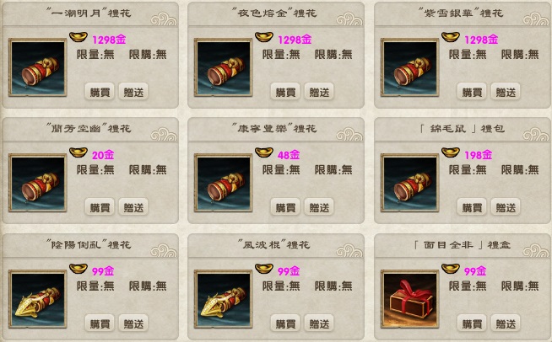
Task: Gift the 面目全非 gift box
Action: point(506,323)
